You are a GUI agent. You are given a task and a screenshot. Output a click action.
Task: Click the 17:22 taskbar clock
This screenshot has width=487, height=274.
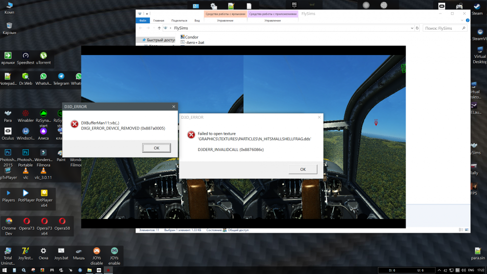481,270
